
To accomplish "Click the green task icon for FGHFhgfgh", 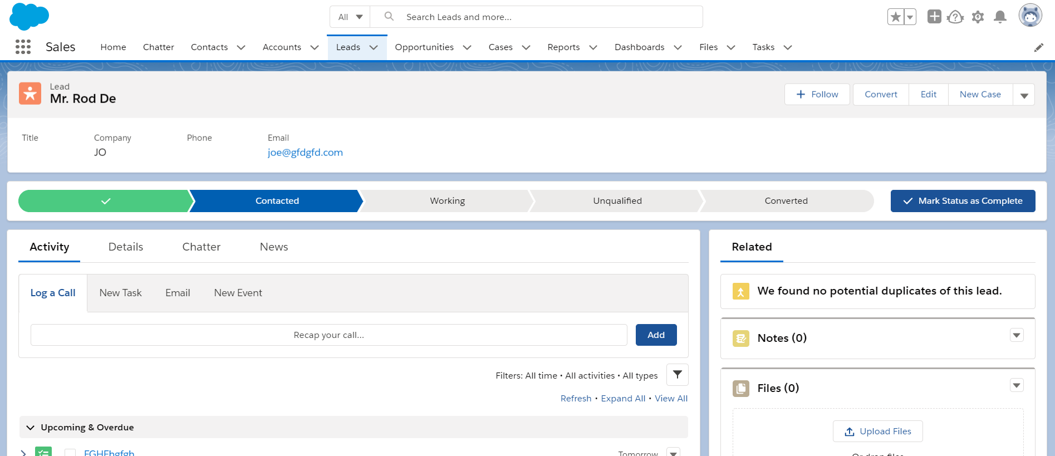I will [x=43, y=452].
